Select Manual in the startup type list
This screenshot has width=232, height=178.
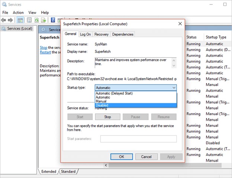(101, 101)
